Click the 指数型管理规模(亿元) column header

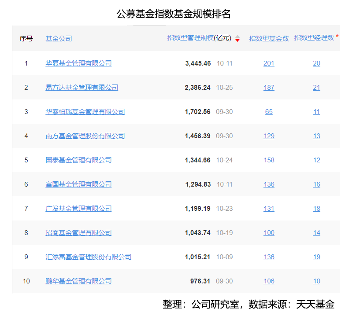[x=199, y=38]
